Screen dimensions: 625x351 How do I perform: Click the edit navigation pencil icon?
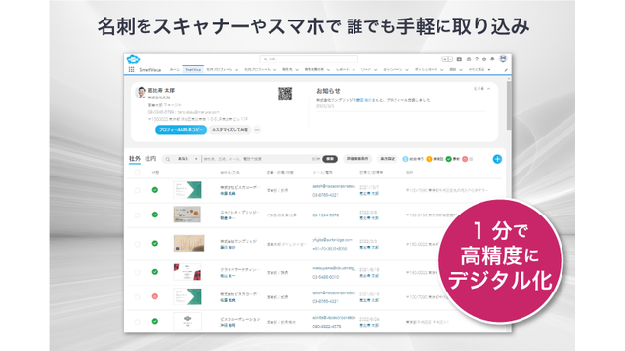[x=506, y=70]
